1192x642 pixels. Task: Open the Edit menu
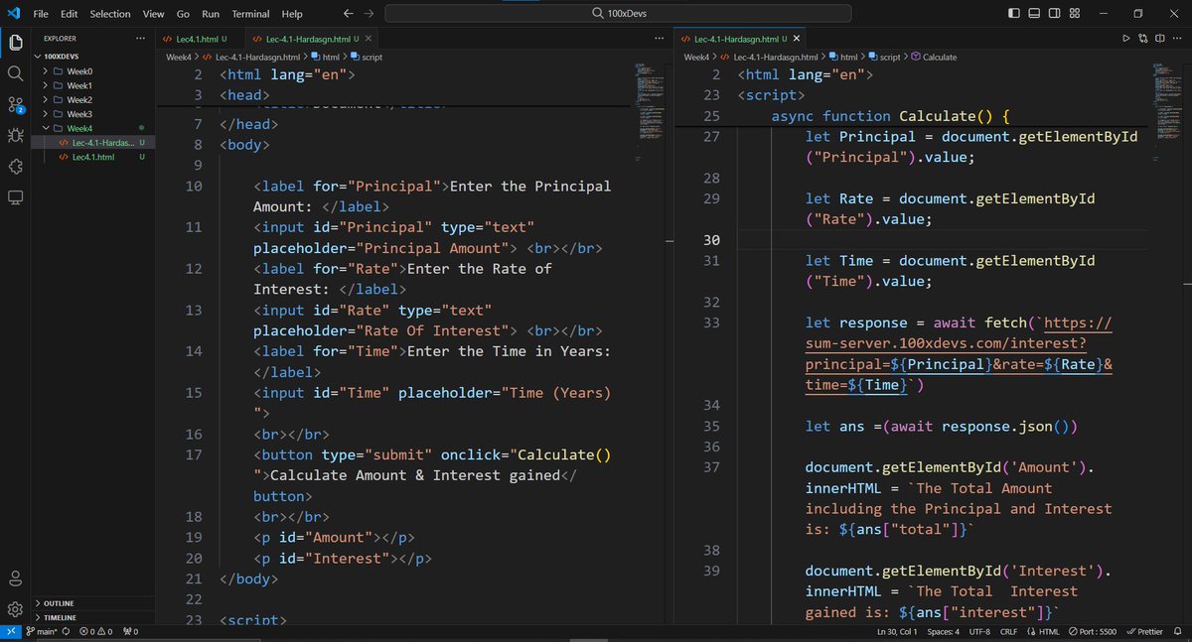(x=69, y=14)
